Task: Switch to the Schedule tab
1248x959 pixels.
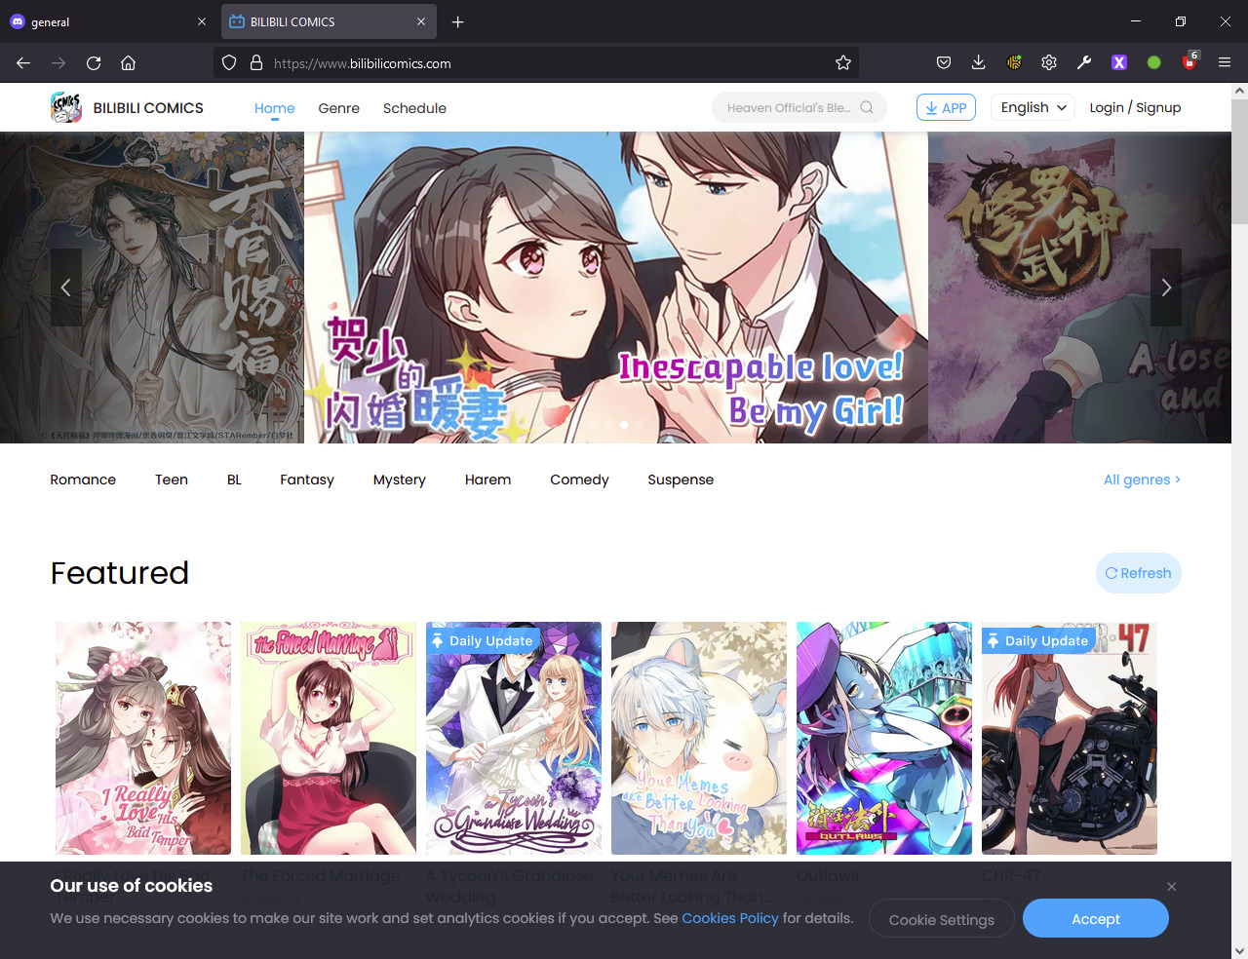Action: [x=414, y=108]
